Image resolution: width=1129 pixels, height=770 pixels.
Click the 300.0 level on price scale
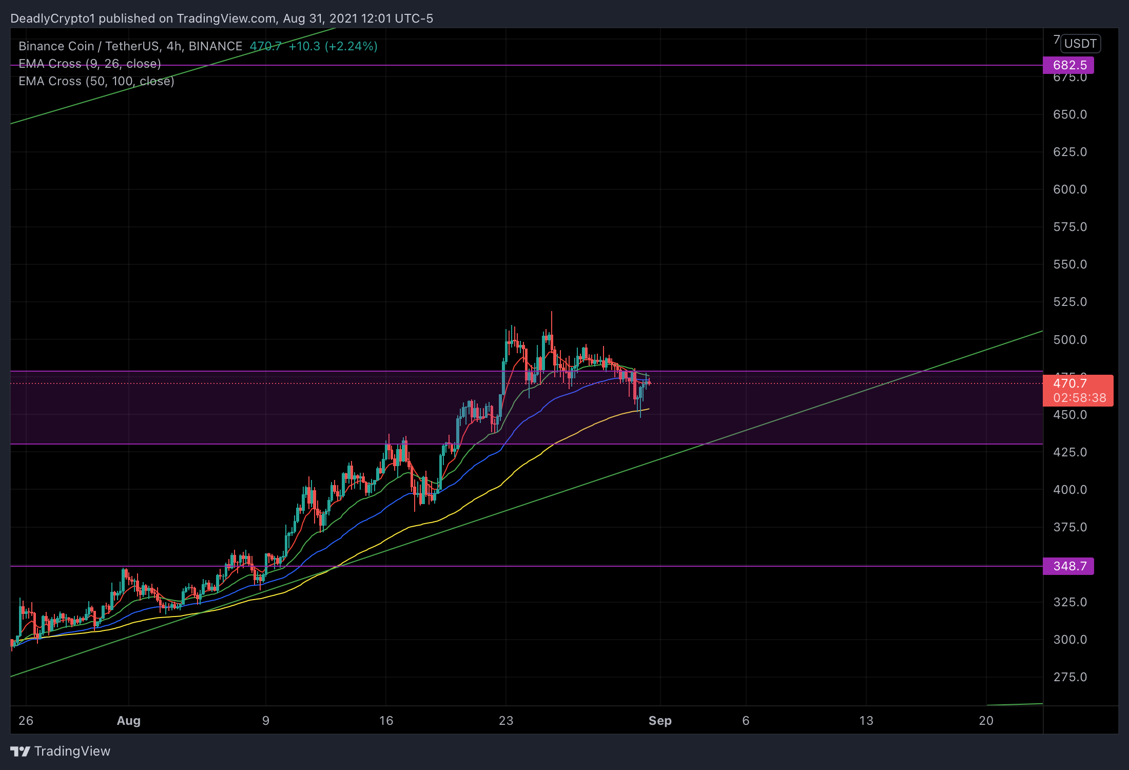(x=1070, y=640)
